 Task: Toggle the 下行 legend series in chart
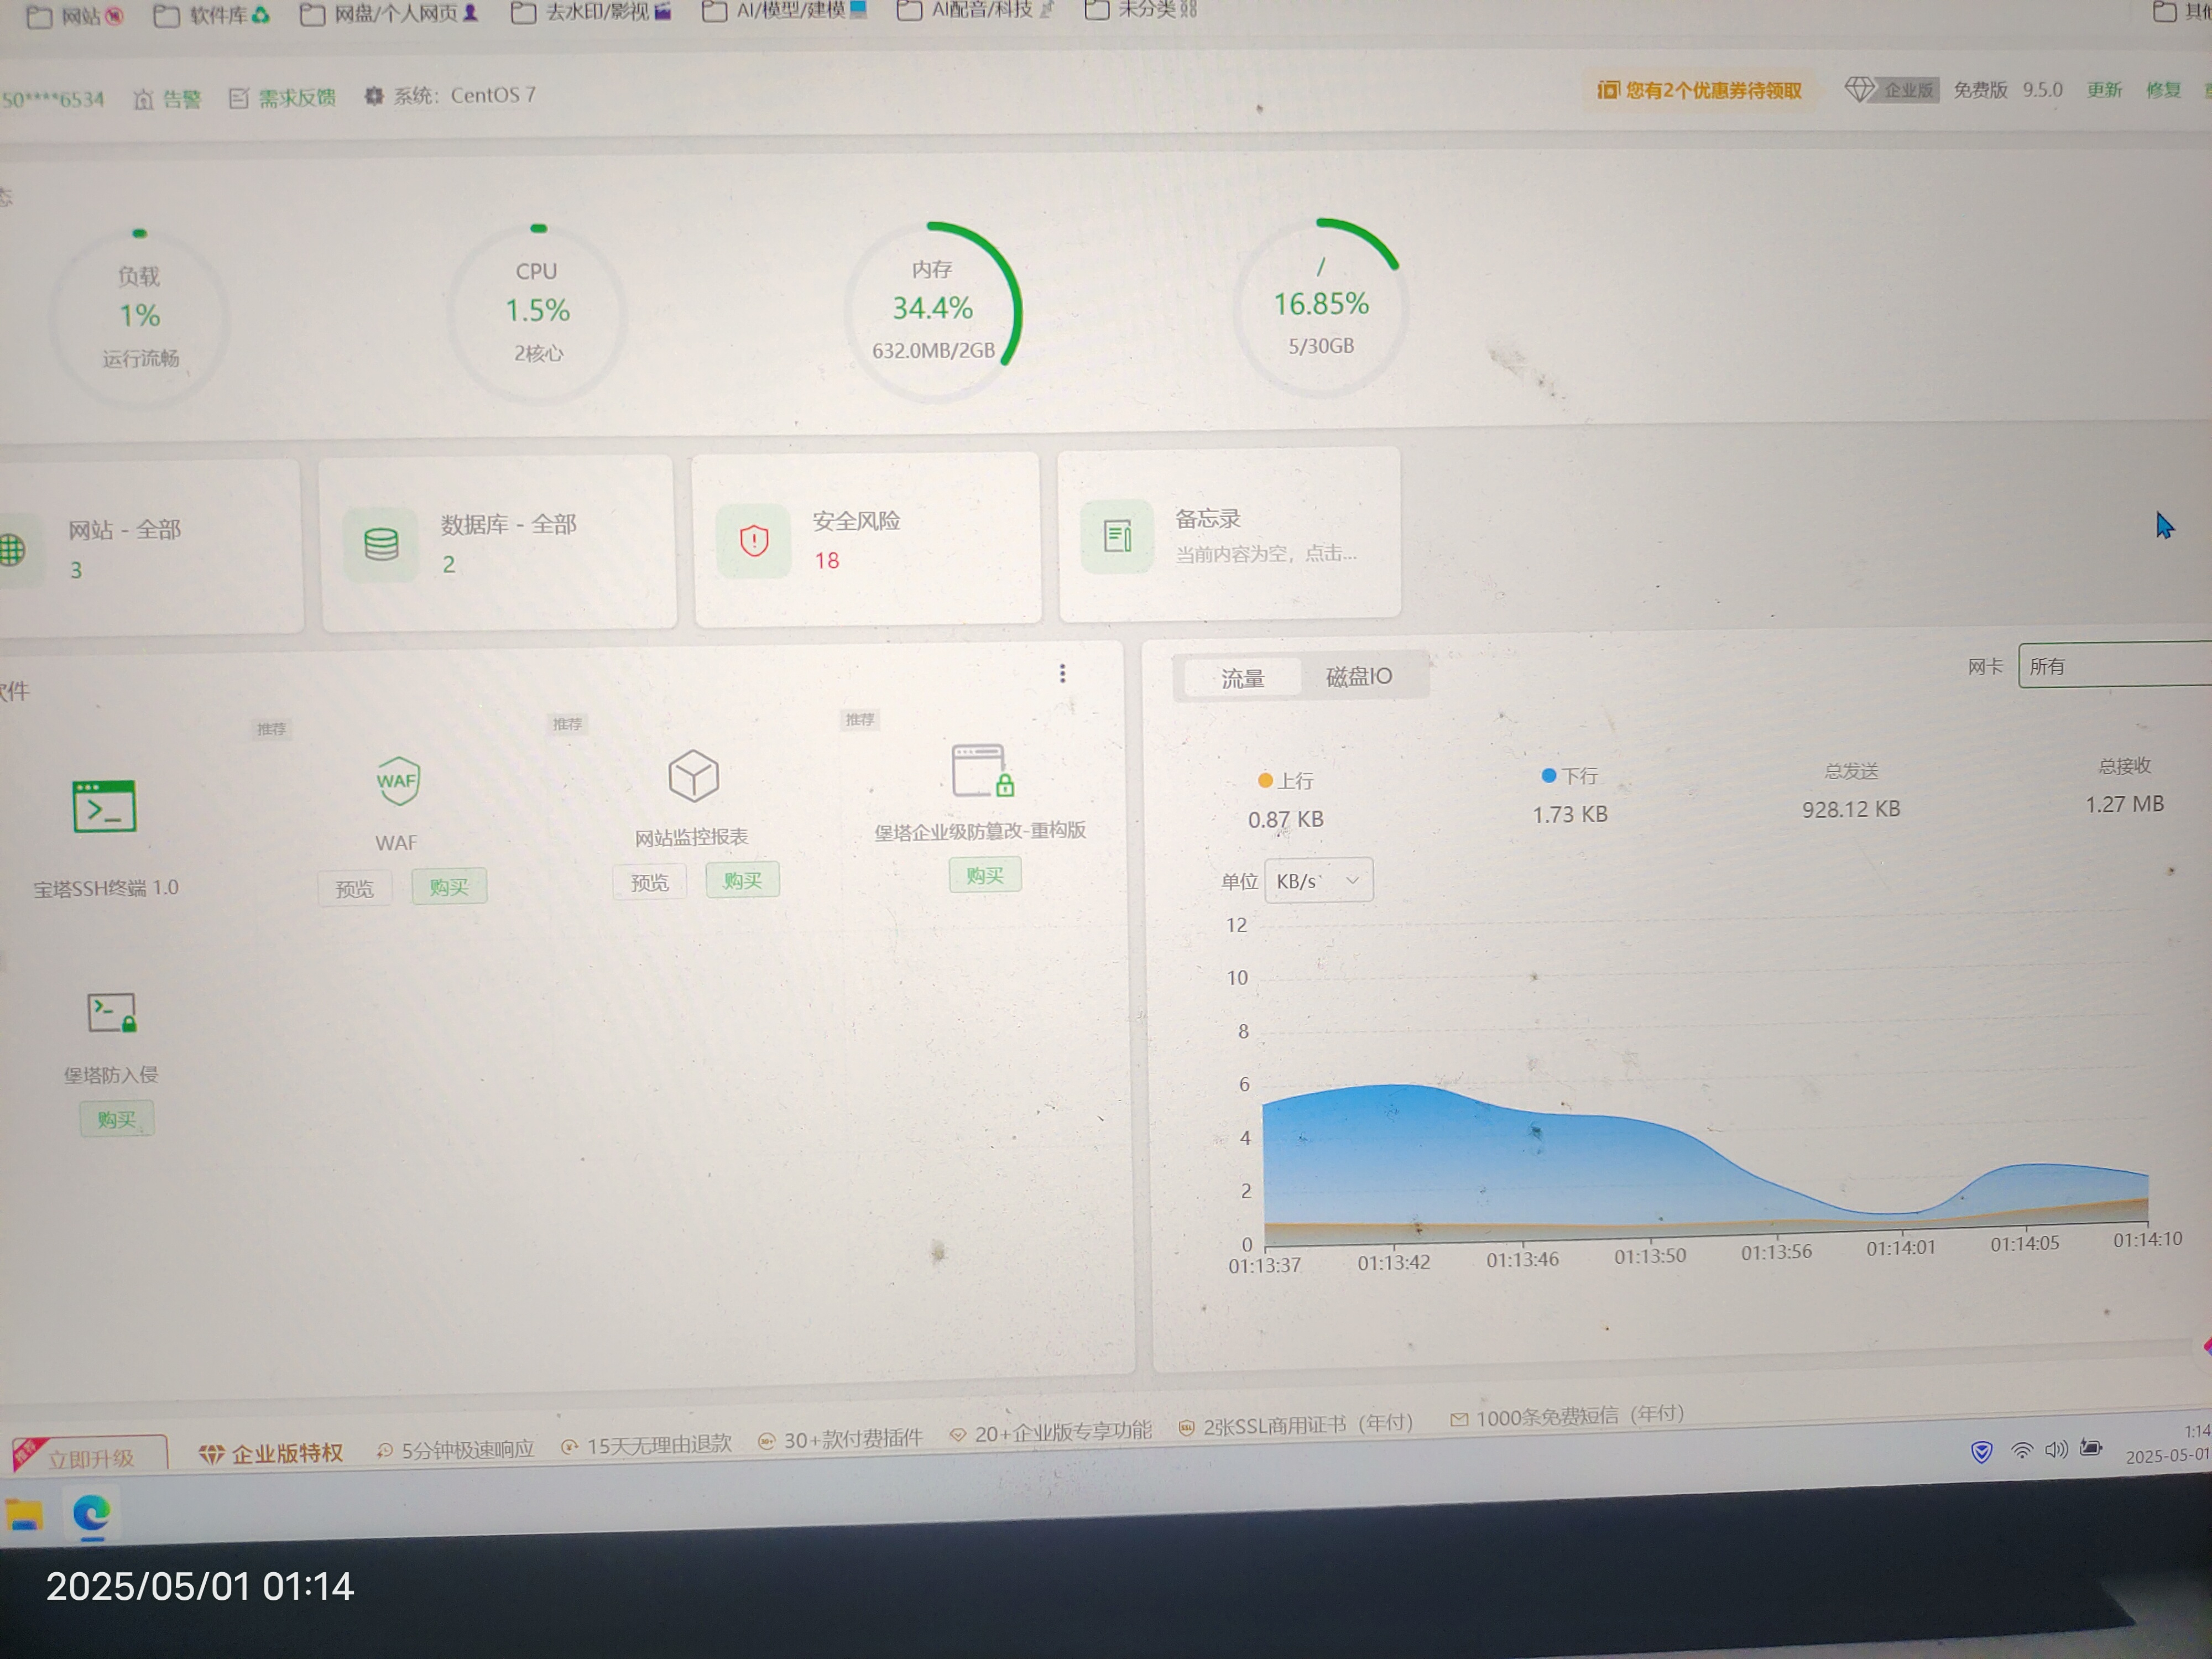pyautogui.click(x=1570, y=775)
